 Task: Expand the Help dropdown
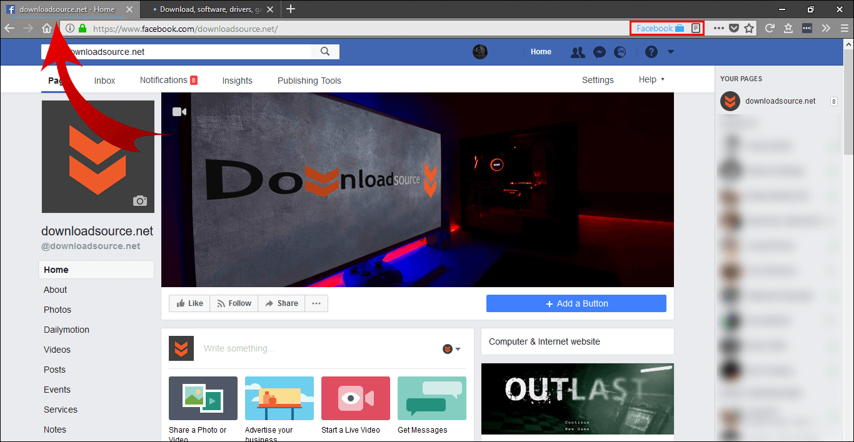tap(651, 79)
